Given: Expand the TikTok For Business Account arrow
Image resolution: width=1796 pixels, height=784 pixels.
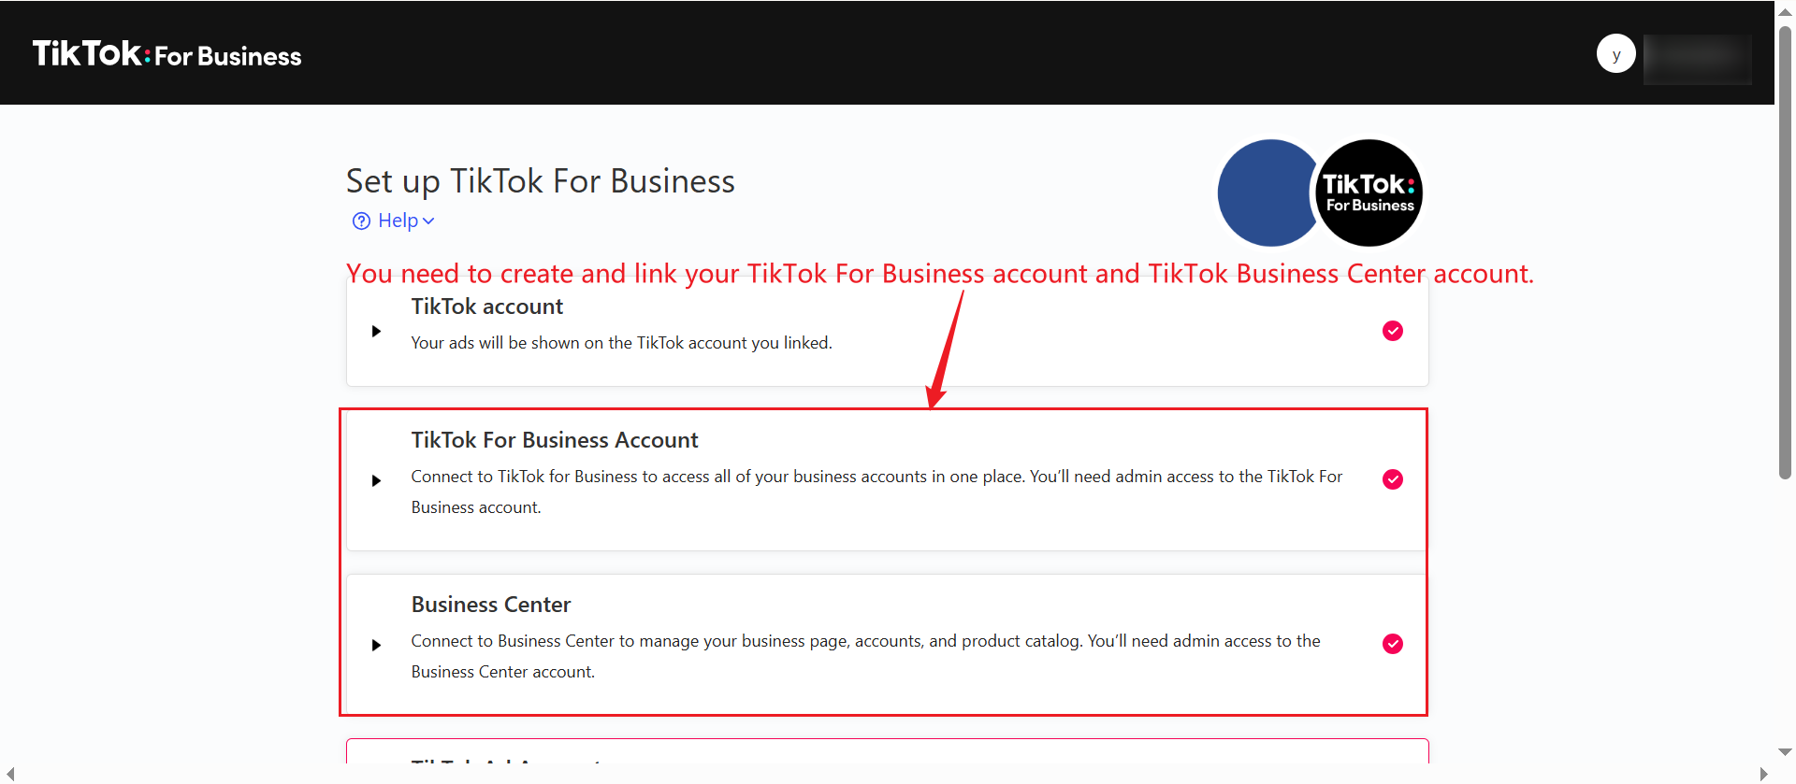Looking at the screenshot, I should [376, 480].
